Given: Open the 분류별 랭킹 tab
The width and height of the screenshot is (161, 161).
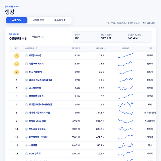Looking at the screenshot, I should coord(60,20).
